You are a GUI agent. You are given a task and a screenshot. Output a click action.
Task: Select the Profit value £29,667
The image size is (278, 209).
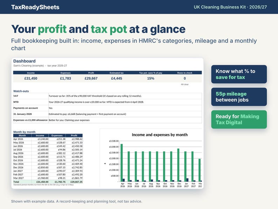pos(91,78)
